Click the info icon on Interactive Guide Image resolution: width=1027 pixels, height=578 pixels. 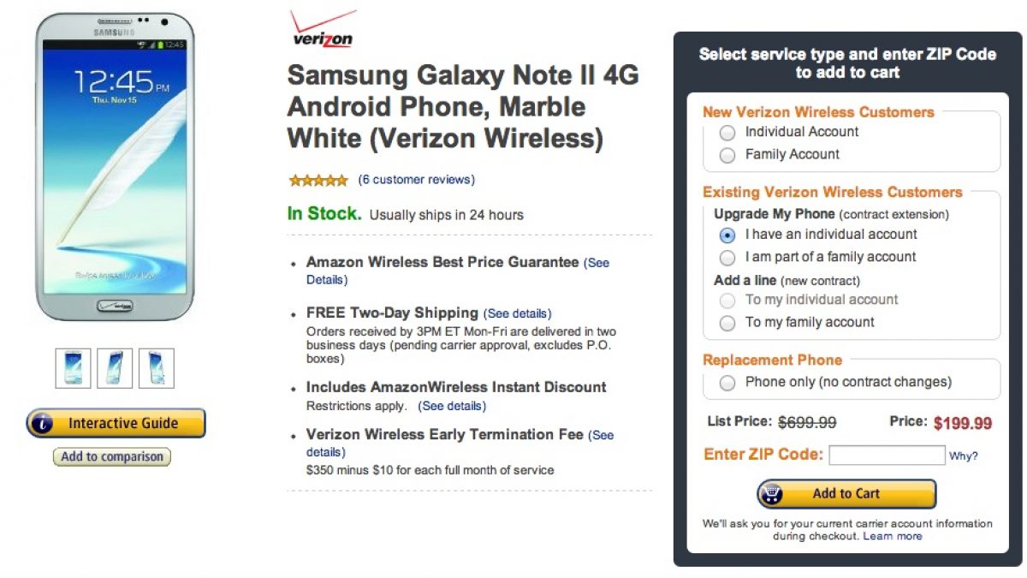pyautogui.click(x=45, y=423)
